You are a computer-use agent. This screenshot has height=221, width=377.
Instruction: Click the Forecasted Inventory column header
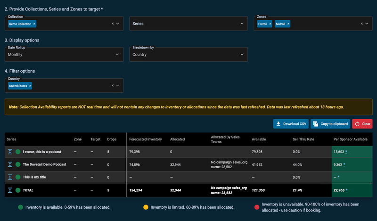point(146,139)
